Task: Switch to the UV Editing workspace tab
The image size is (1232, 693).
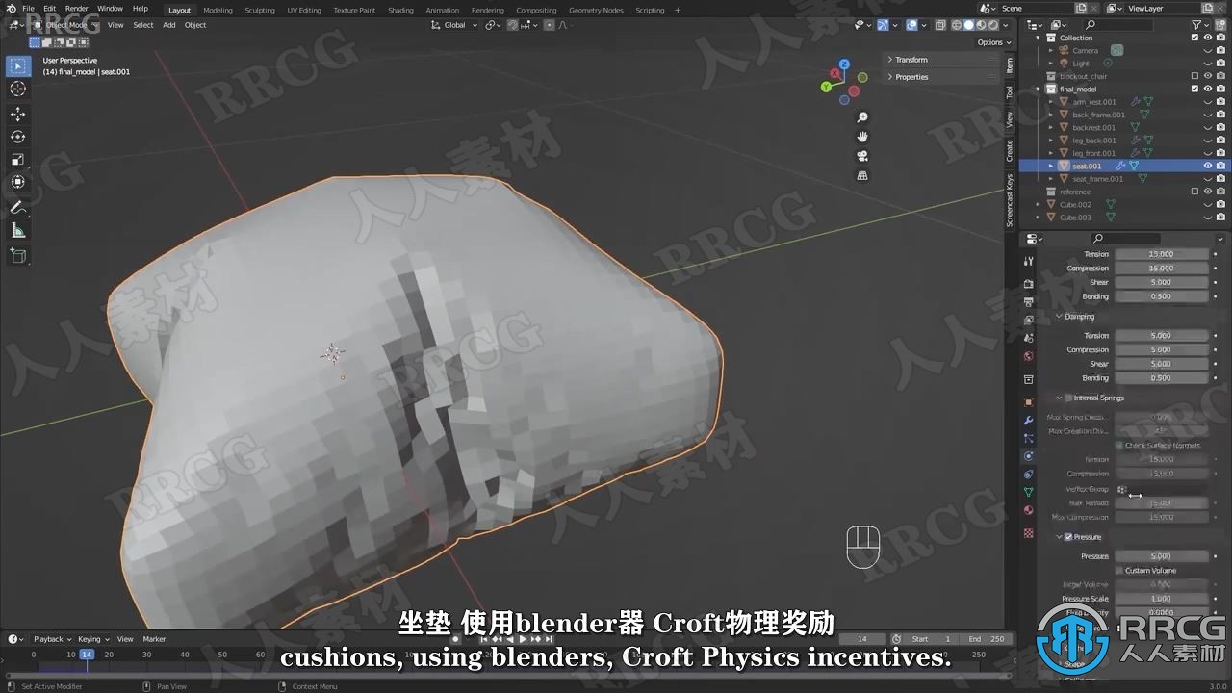Action: pos(304,10)
